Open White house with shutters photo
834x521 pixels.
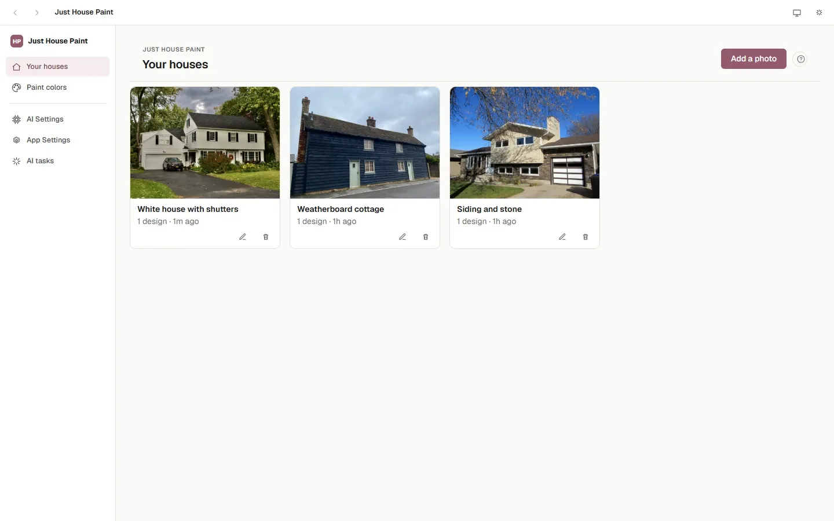205,143
